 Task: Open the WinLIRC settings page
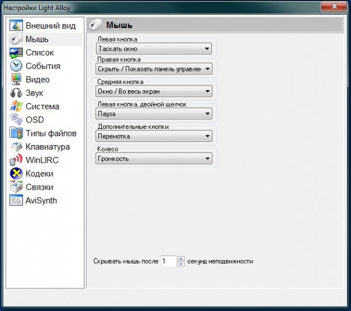click(x=45, y=160)
